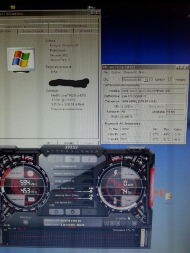This screenshot has height=253, width=190.
Task: Open the Strumenti menu in Core Temp
Action: 129,72
